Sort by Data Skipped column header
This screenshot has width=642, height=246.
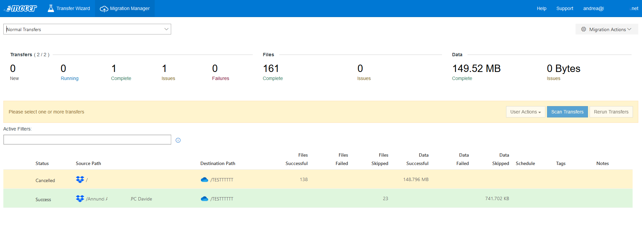501,159
